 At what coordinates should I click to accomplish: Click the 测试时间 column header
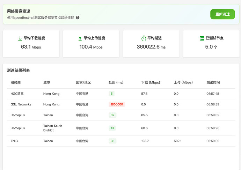[213, 82]
